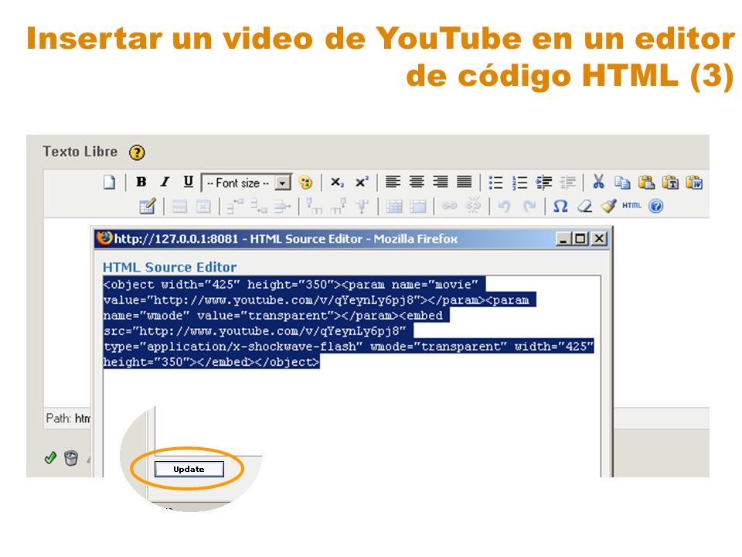Copy selection using Copy icon

(622, 183)
